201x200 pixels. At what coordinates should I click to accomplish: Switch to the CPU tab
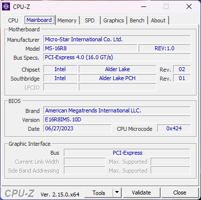[x=13, y=20]
